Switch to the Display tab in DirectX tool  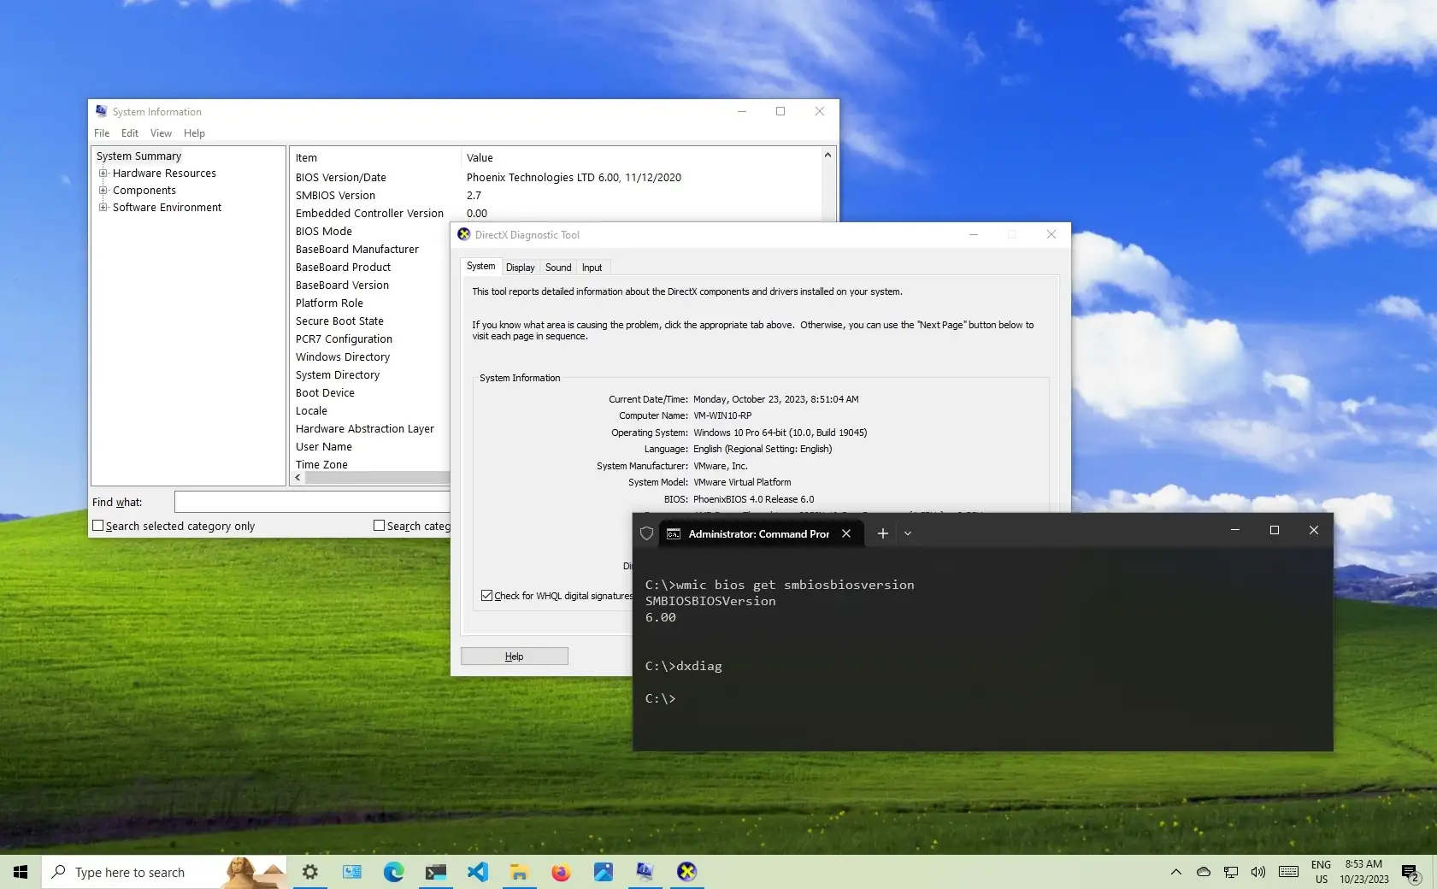(521, 267)
